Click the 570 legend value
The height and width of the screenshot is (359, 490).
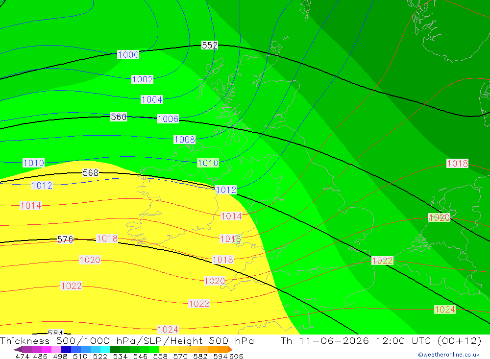180,357
